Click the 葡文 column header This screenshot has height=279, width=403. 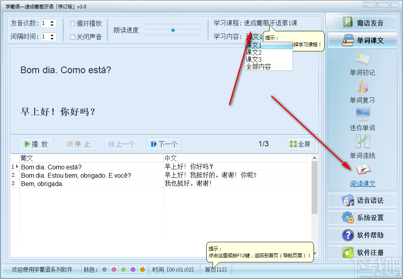pyautogui.click(x=91, y=158)
